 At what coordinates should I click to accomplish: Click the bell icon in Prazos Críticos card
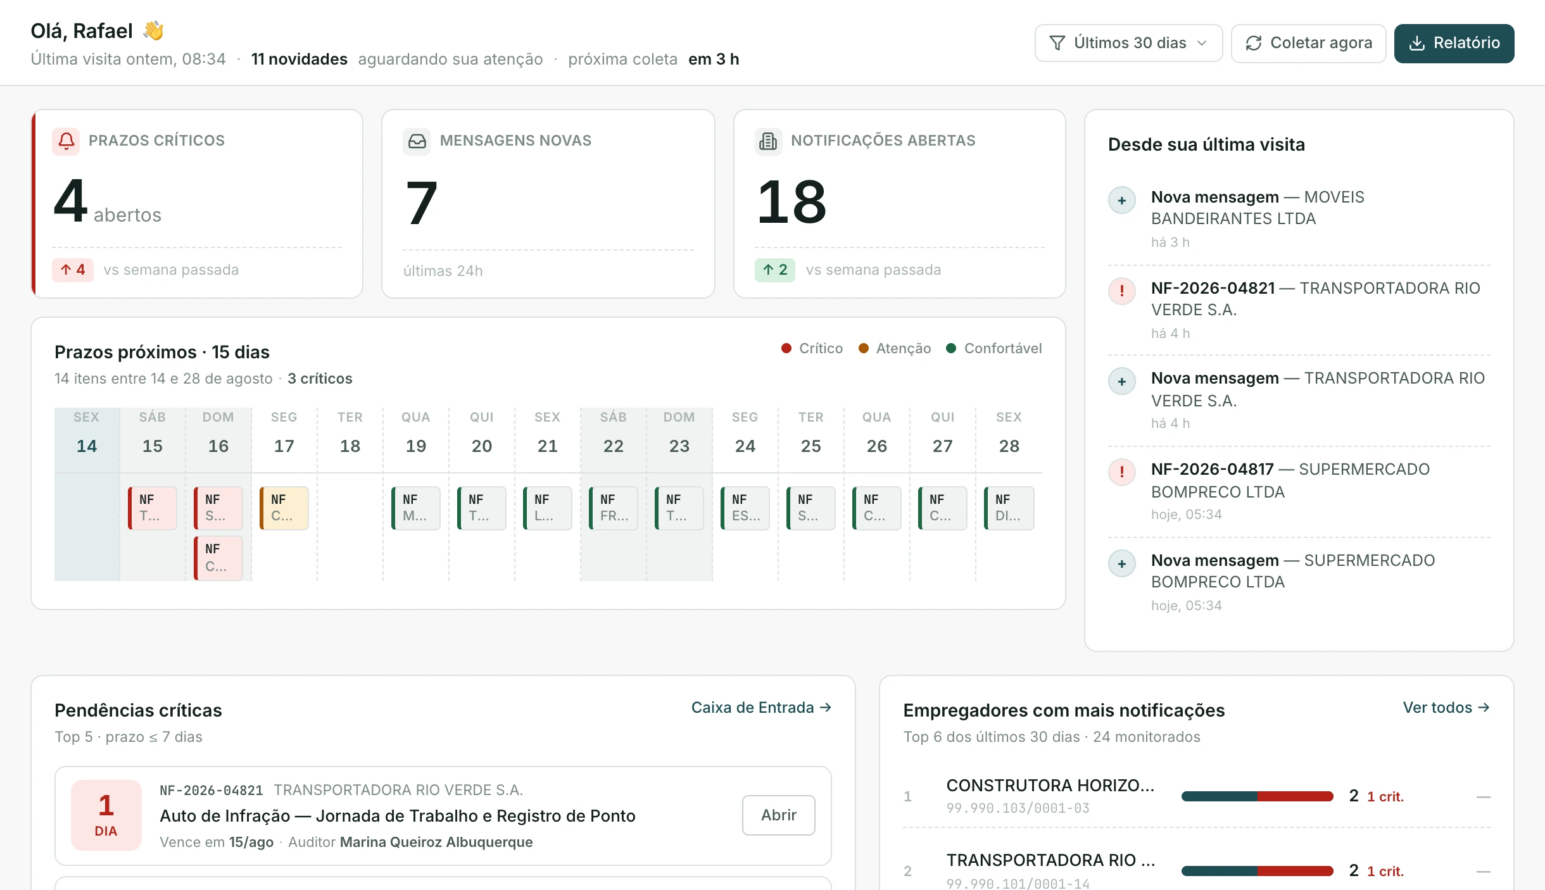(66, 141)
